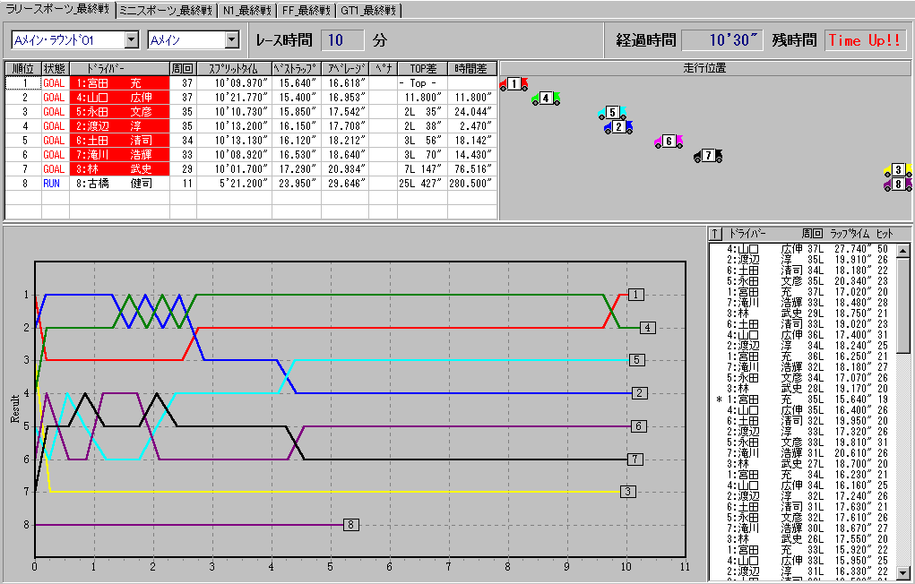Click the ベストラップ column header
The height and width of the screenshot is (584, 915).
pos(296,68)
